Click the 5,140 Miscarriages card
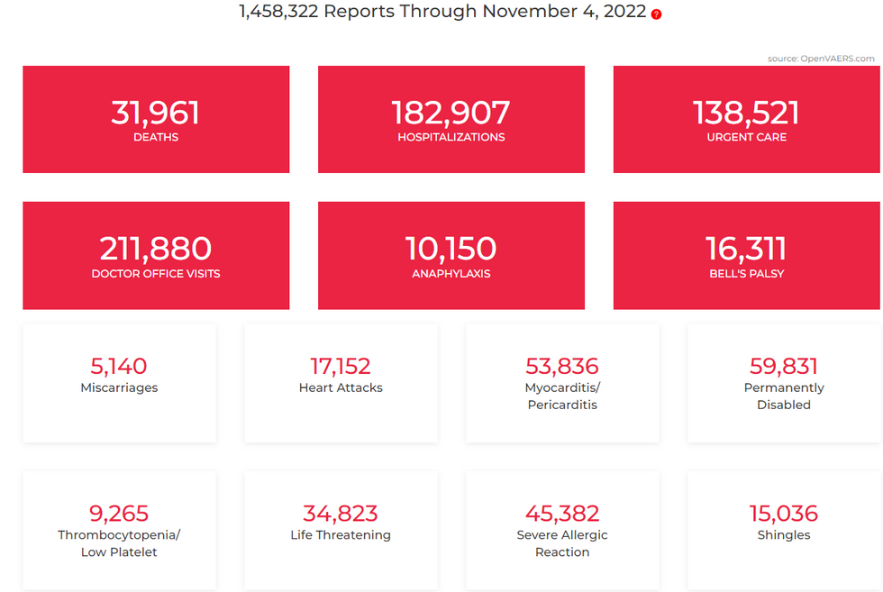 point(119,383)
